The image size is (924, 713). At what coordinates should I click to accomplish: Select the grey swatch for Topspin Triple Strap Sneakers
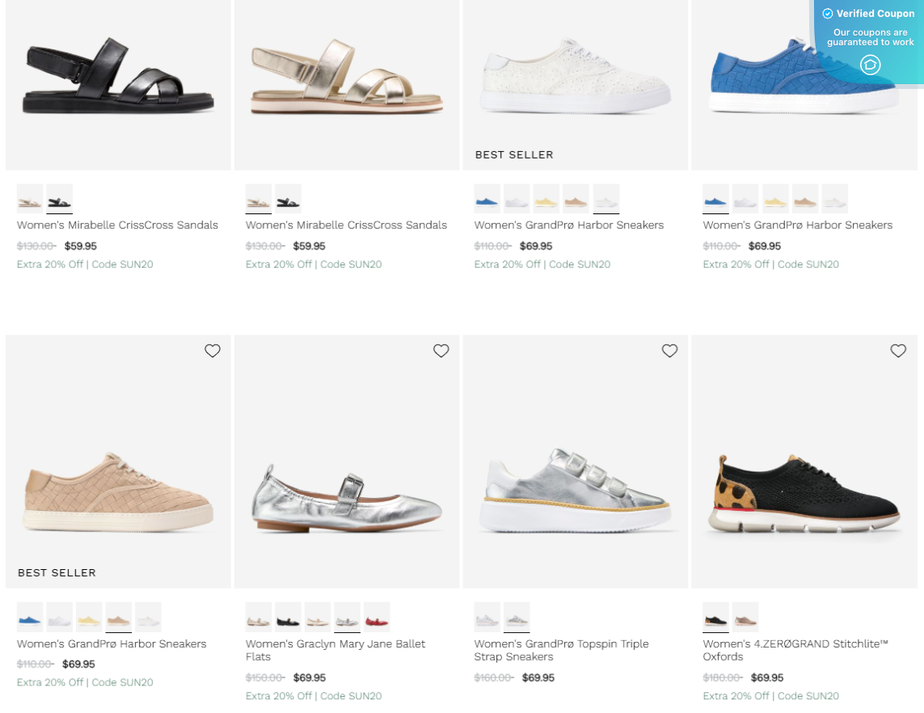tap(516, 617)
